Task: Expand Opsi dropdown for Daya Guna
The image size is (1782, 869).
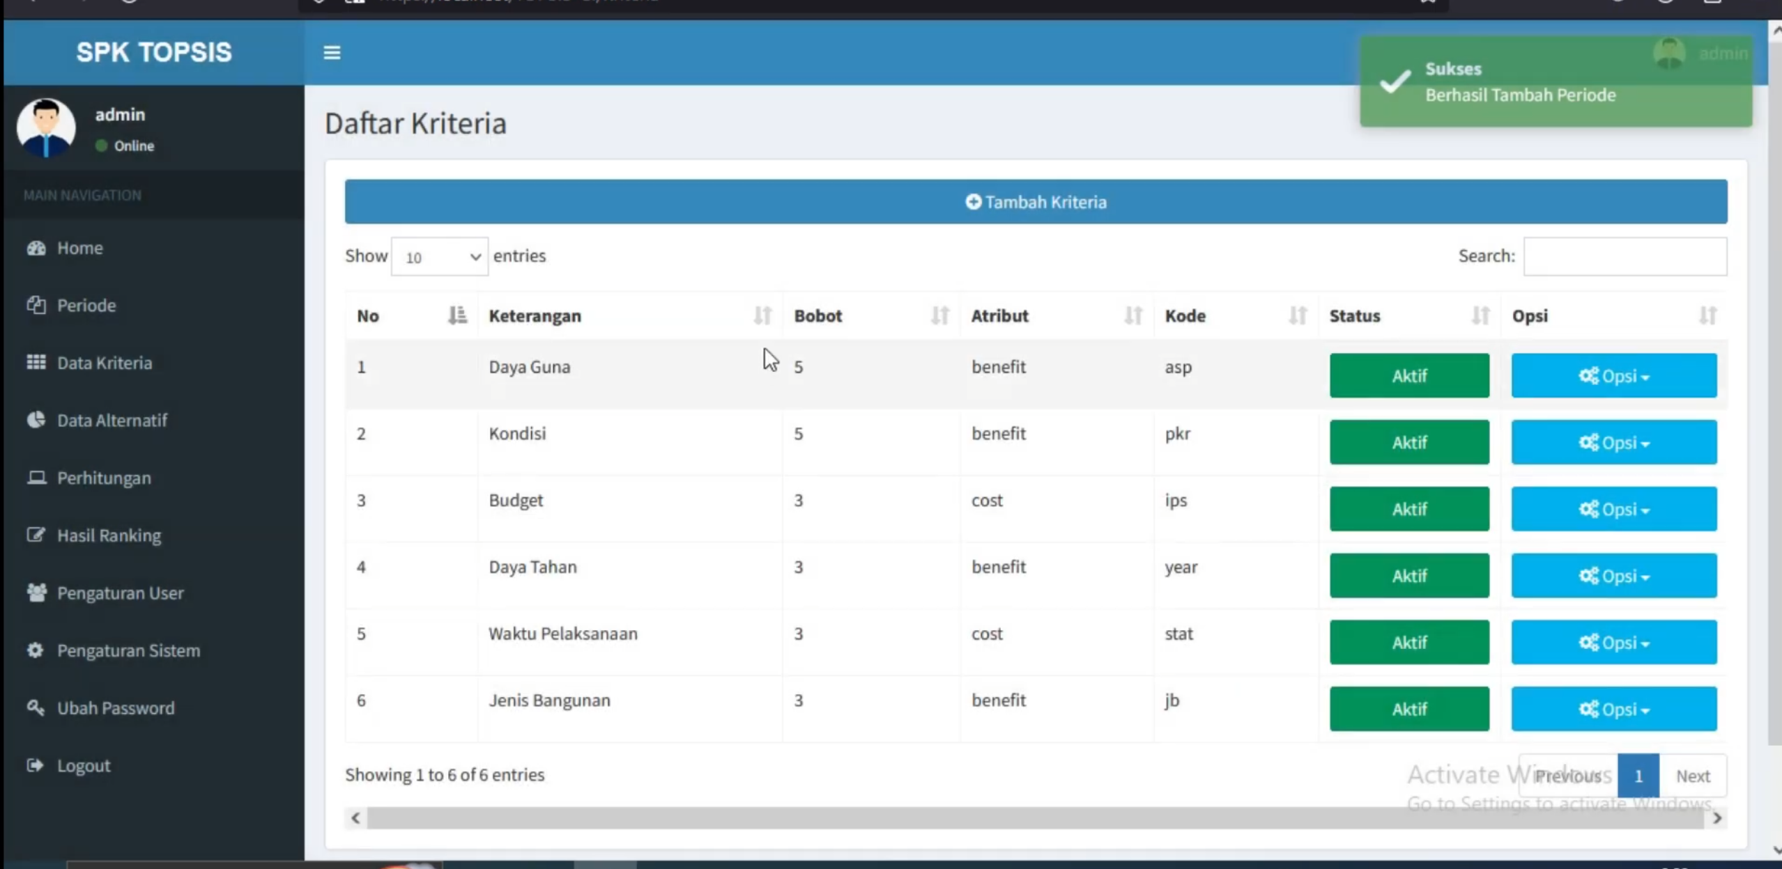Action: tap(1613, 375)
